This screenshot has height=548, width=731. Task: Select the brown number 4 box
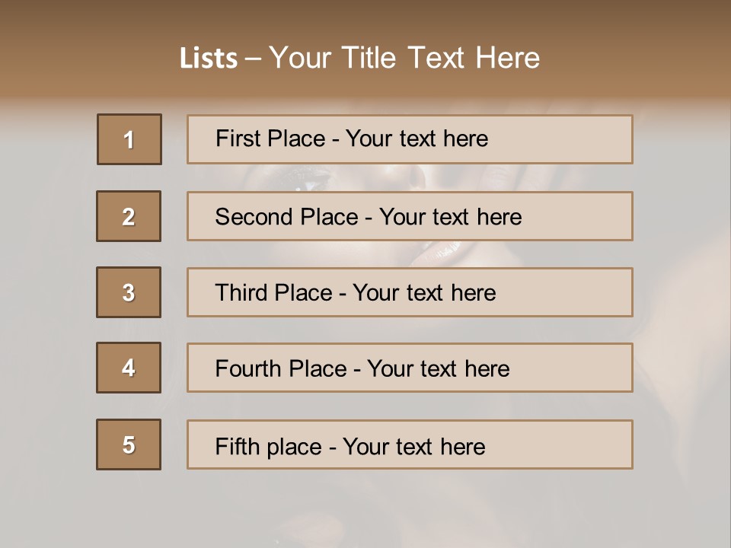[129, 368]
